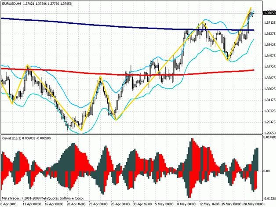Click the 1.36275 price axis label

pyautogui.click(x=270, y=33)
